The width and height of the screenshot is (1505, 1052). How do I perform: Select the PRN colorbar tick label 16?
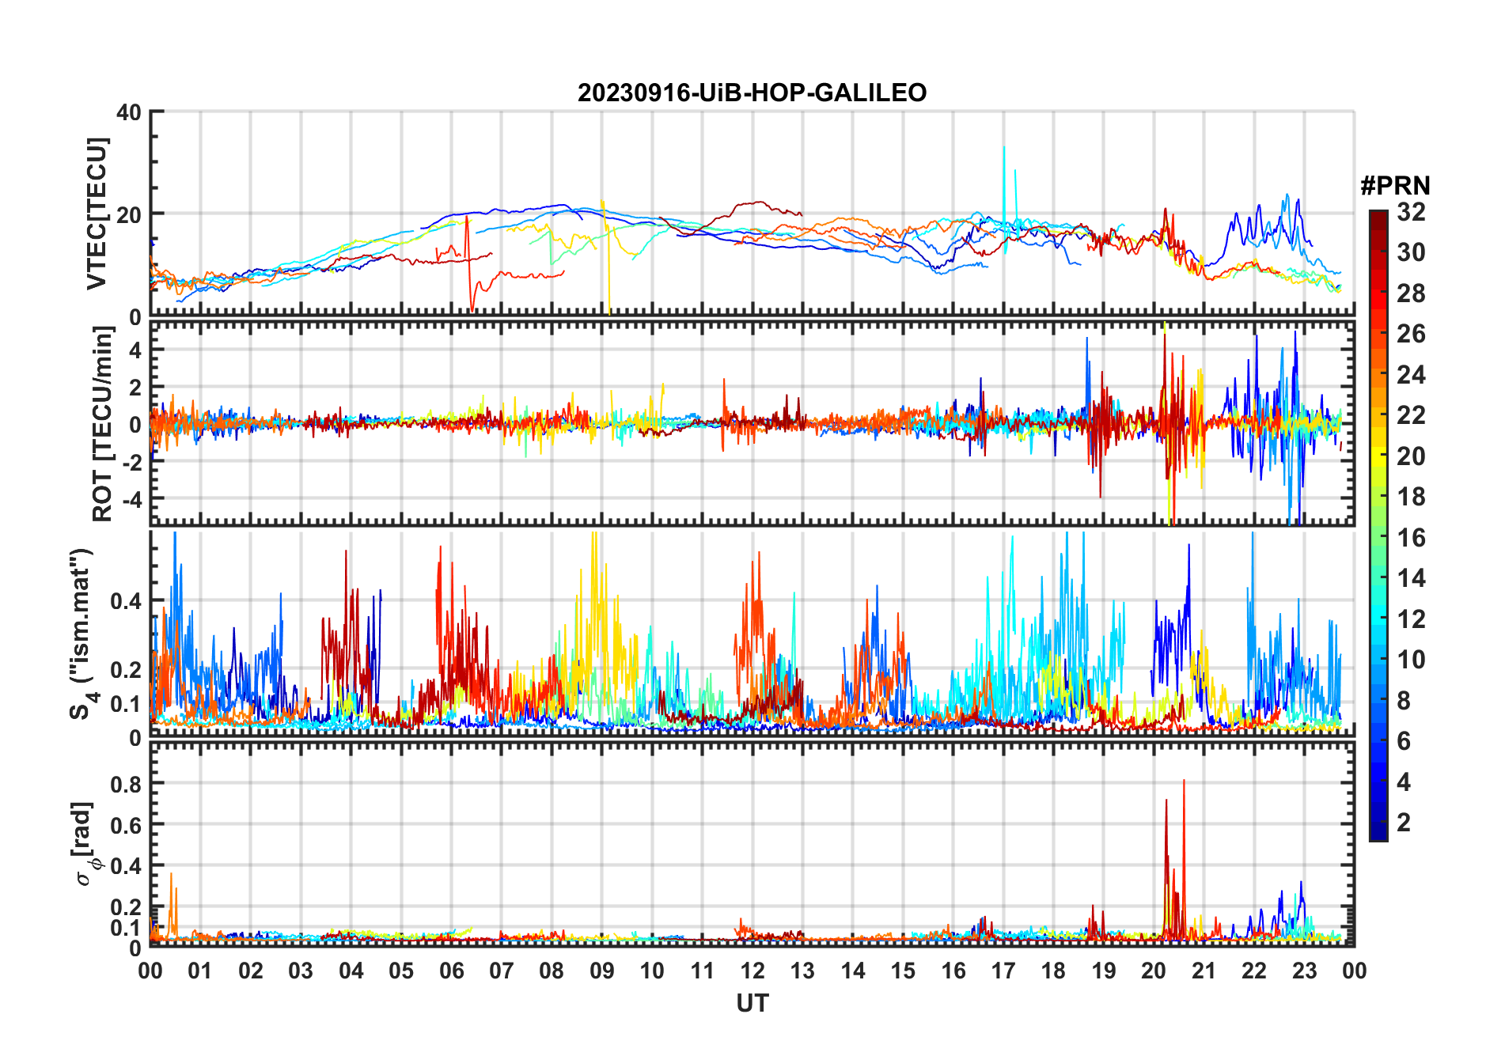coord(1411,537)
